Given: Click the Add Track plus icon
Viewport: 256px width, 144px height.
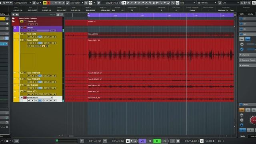Looking at the screenshot, I should [x=13, y=15].
